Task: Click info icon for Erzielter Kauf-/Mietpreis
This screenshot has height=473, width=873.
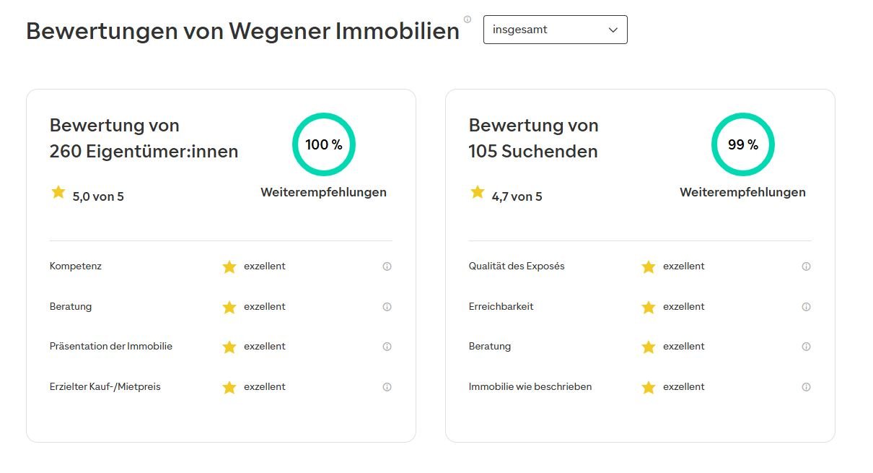Action: [x=387, y=387]
